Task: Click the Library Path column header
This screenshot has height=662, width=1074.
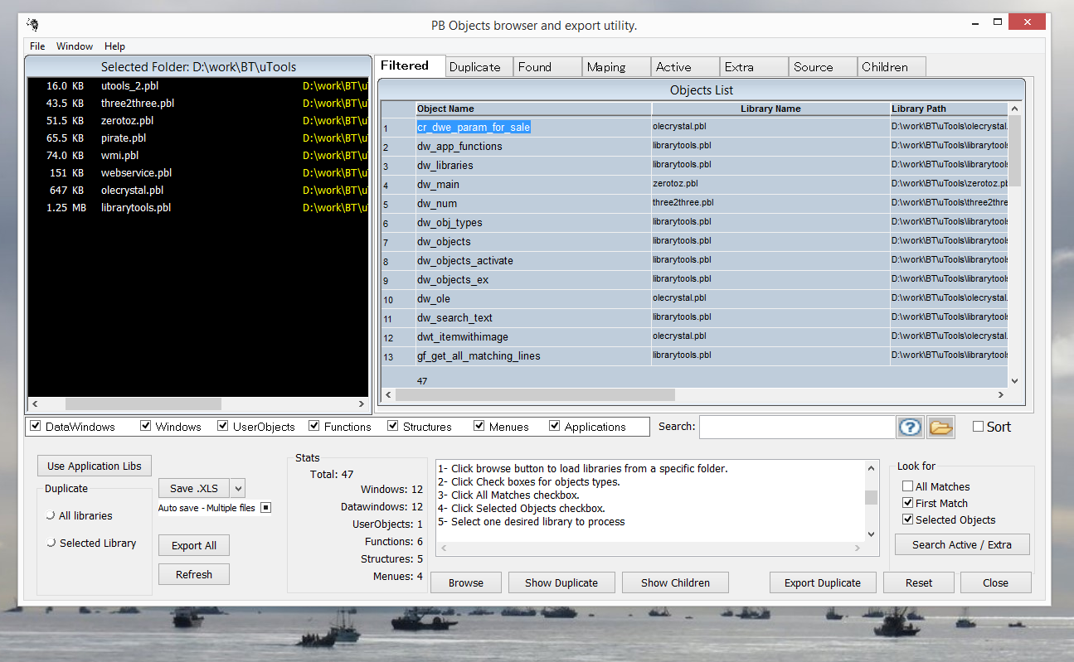Action: [x=949, y=109]
